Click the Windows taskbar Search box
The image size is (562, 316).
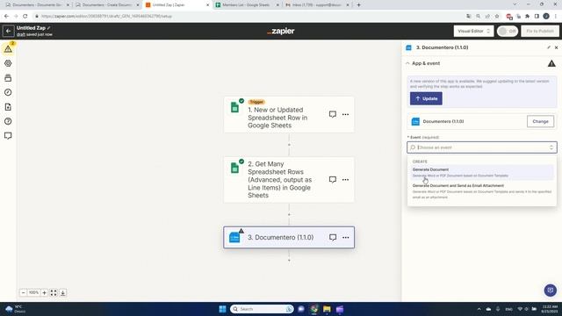pos(262,309)
